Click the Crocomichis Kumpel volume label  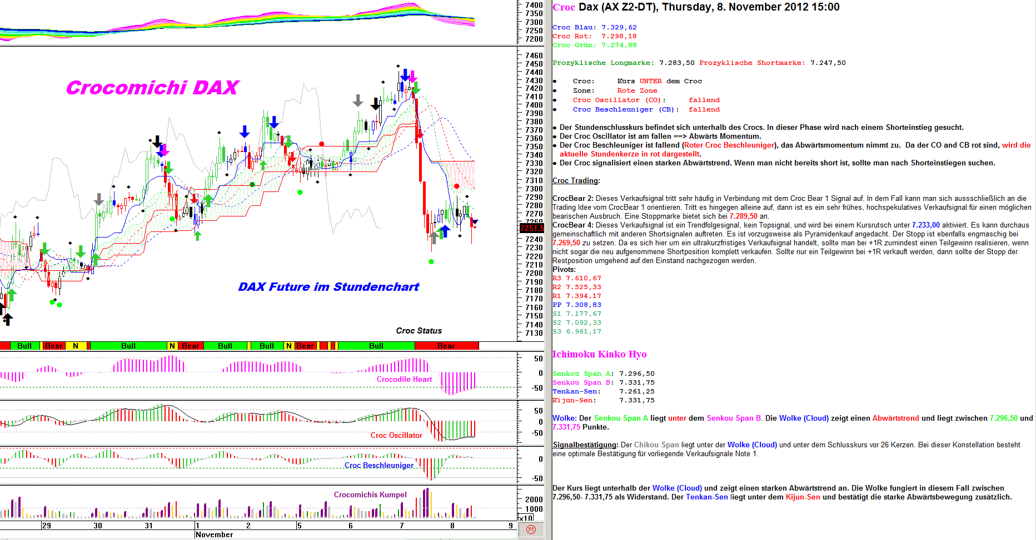(370, 494)
